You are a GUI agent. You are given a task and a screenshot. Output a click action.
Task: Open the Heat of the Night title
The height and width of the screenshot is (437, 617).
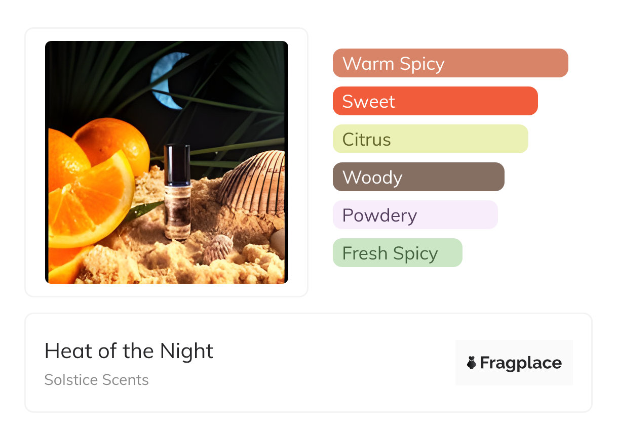click(x=129, y=351)
